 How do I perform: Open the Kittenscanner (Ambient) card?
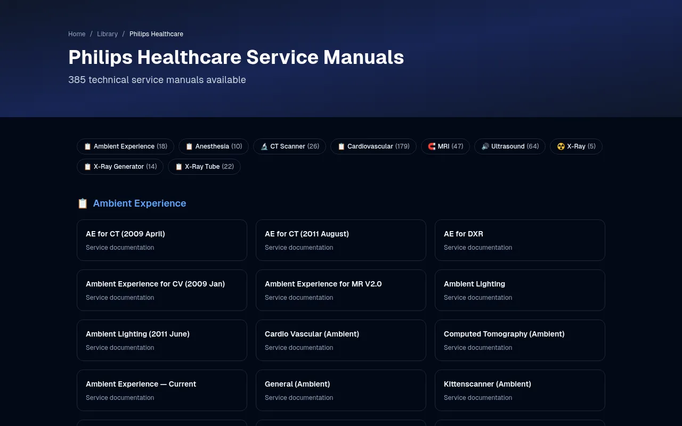[520, 390]
